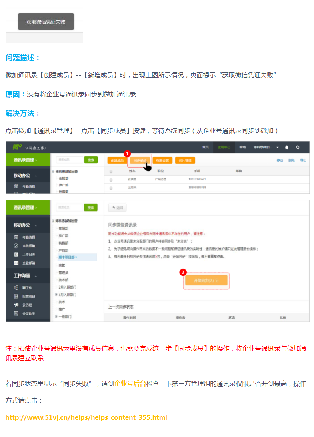
Task: Open 聊工作 chat icon in sidebar
Action: (16, 287)
